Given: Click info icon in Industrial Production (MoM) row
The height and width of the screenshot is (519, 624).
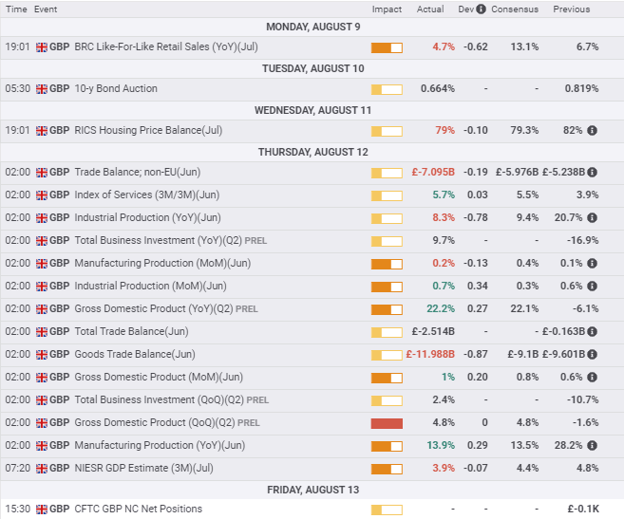Looking at the screenshot, I should click(x=593, y=287).
